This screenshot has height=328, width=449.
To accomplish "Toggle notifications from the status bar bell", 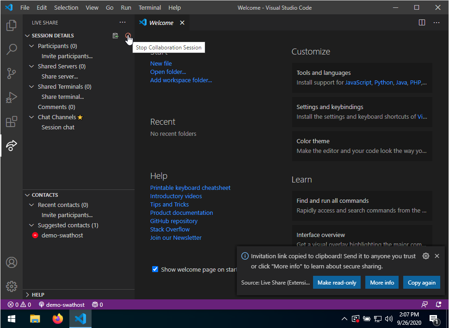I will click(x=437, y=304).
